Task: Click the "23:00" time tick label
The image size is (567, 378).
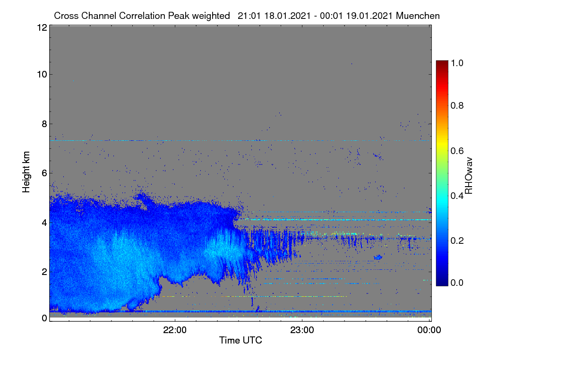Action: 302,330
